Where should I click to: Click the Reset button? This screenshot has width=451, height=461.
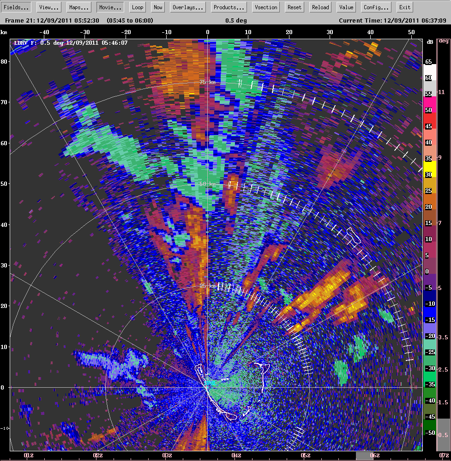pos(295,7)
